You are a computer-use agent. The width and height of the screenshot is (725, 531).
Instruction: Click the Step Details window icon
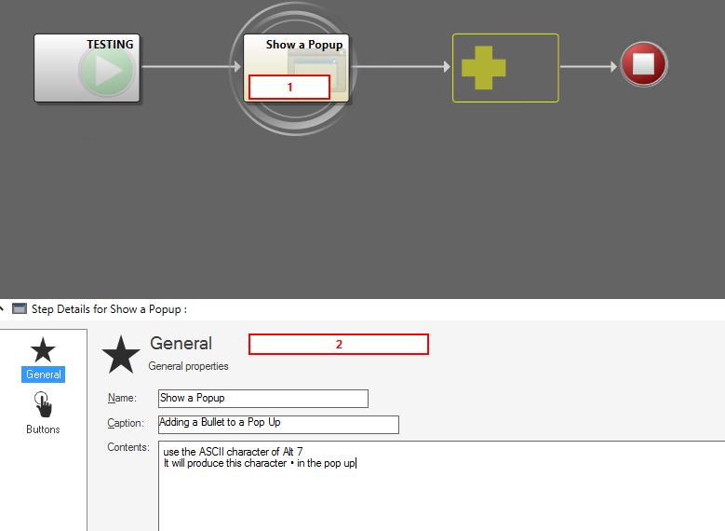(x=19, y=309)
